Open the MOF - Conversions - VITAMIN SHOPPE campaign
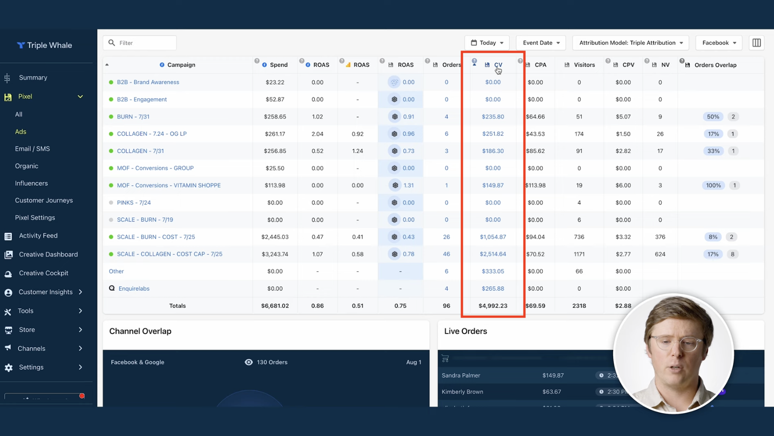774x436 pixels. [x=169, y=185]
